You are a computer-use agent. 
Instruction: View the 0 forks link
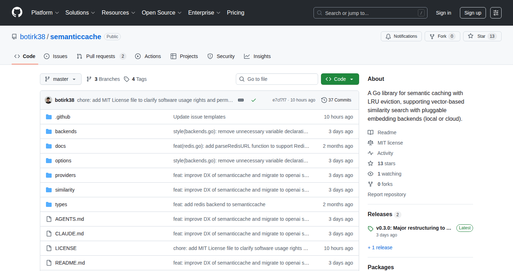pyautogui.click(x=385, y=184)
